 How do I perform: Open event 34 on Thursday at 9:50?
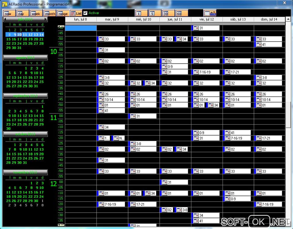coord(181,39)
